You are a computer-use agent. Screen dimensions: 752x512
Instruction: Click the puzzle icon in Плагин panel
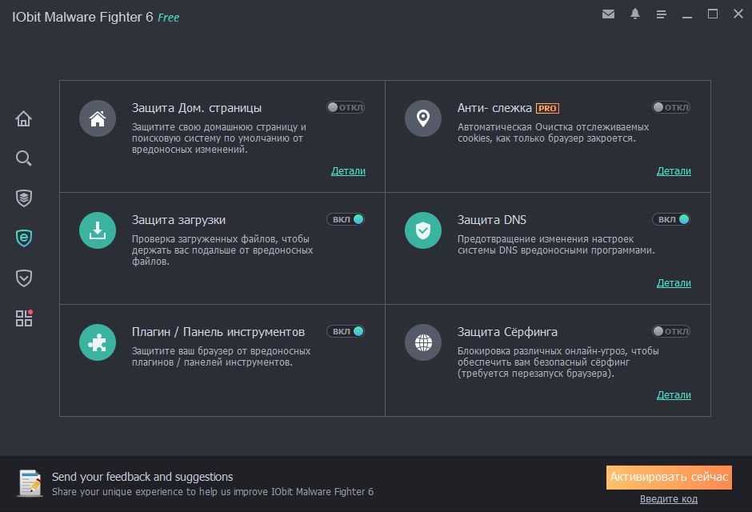(x=97, y=342)
